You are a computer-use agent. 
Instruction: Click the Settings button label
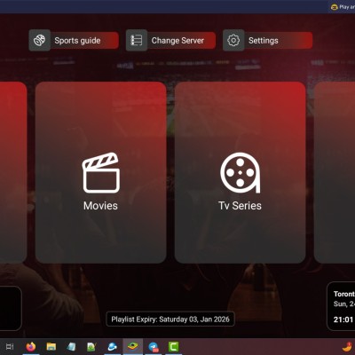point(264,41)
